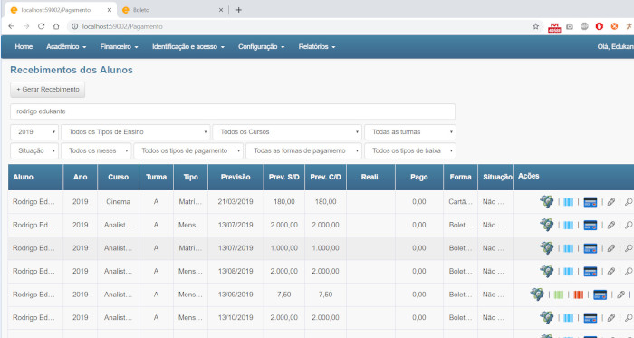Click the green barcode icon in 13/09/2019 row
The height and width of the screenshot is (338, 634).
pyautogui.click(x=559, y=295)
